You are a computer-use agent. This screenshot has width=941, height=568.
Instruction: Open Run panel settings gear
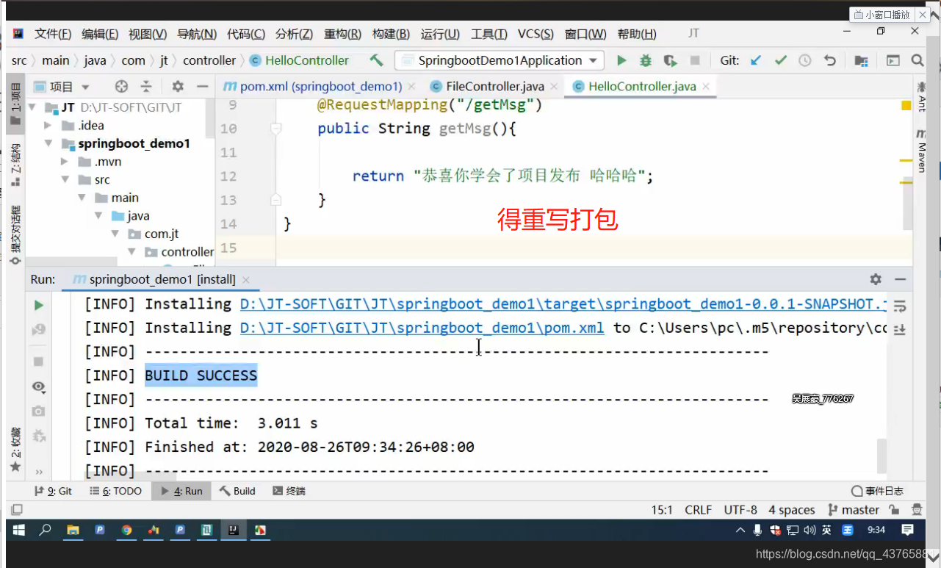click(876, 279)
